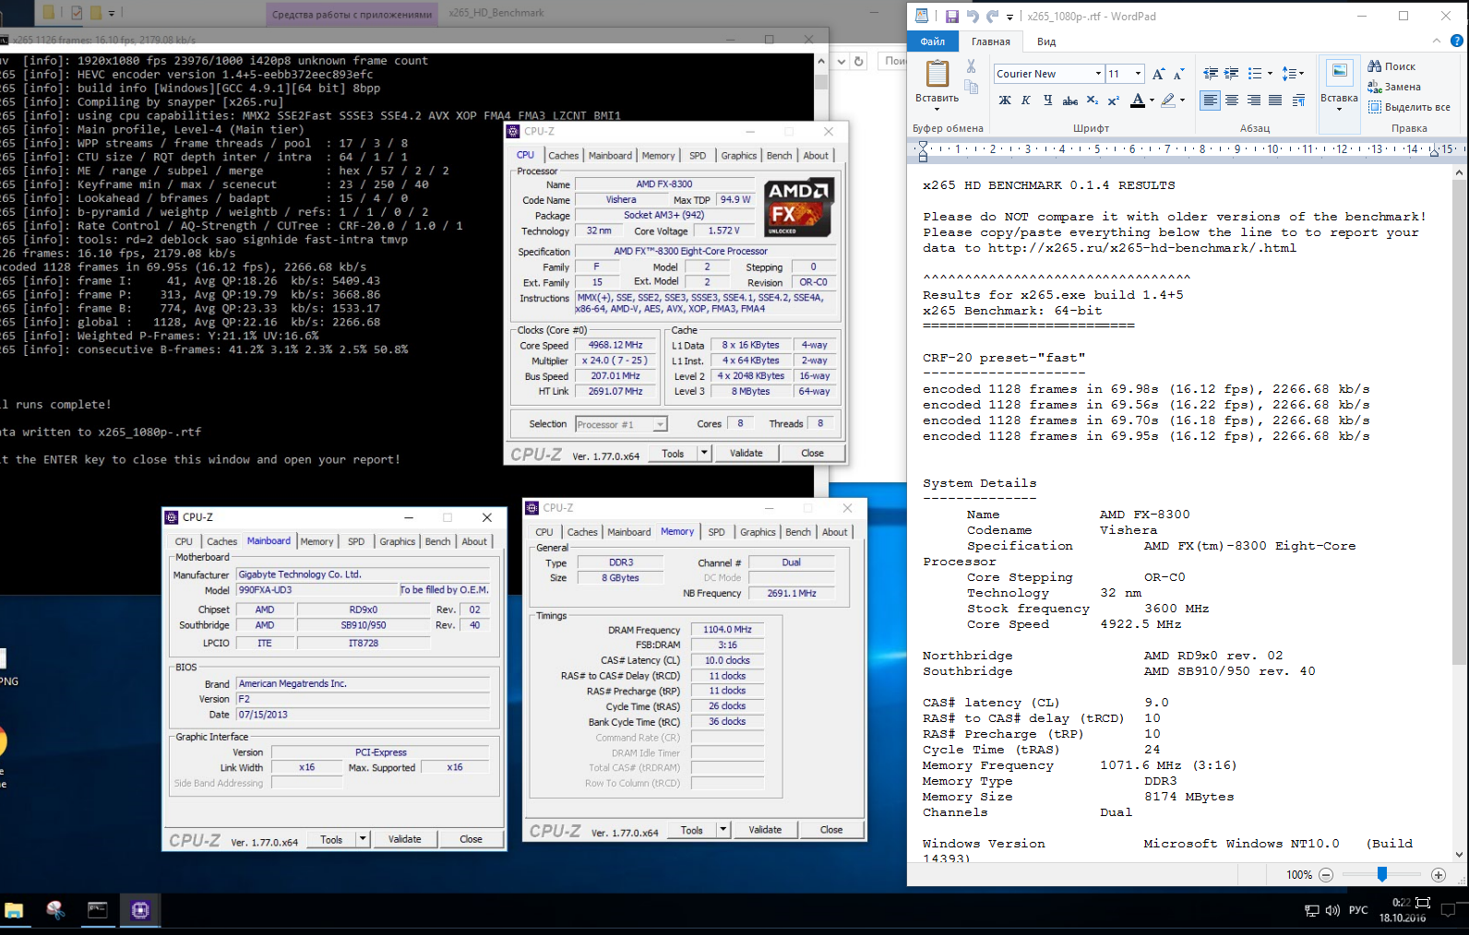Viewport: 1469px width, 935px height.
Task: Click the Paste clipboard icon in WordPad
Action: click(937, 74)
